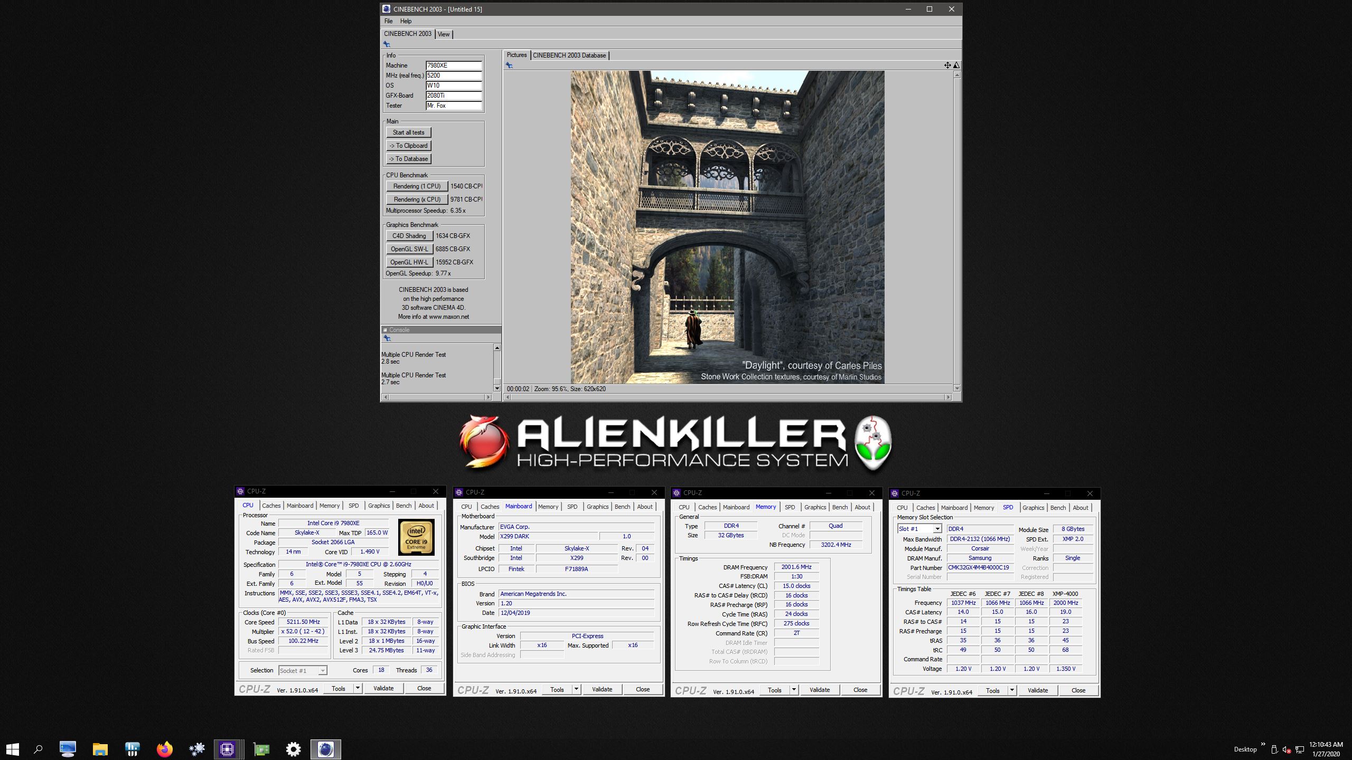Click the move/pan view icon above the render
The width and height of the screenshot is (1352, 760).
click(947, 65)
